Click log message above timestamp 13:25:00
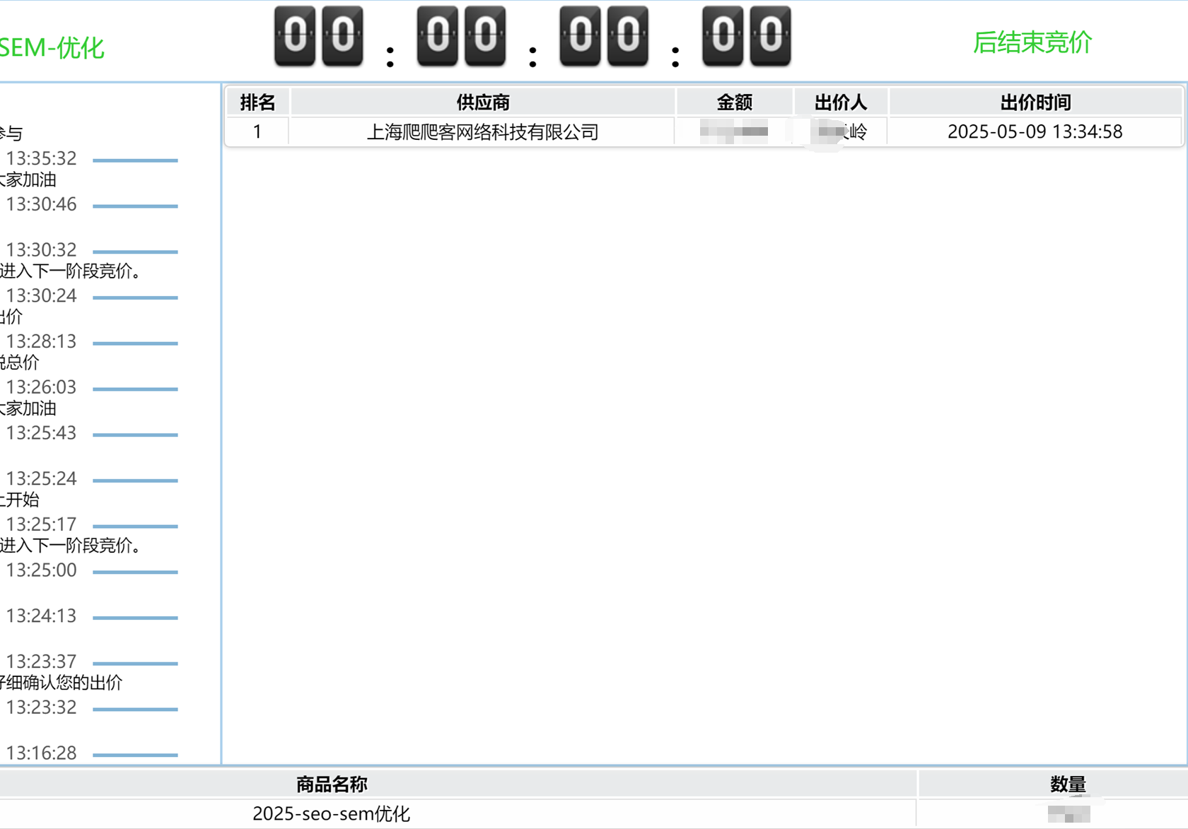The height and width of the screenshot is (829, 1188). [71, 546]
